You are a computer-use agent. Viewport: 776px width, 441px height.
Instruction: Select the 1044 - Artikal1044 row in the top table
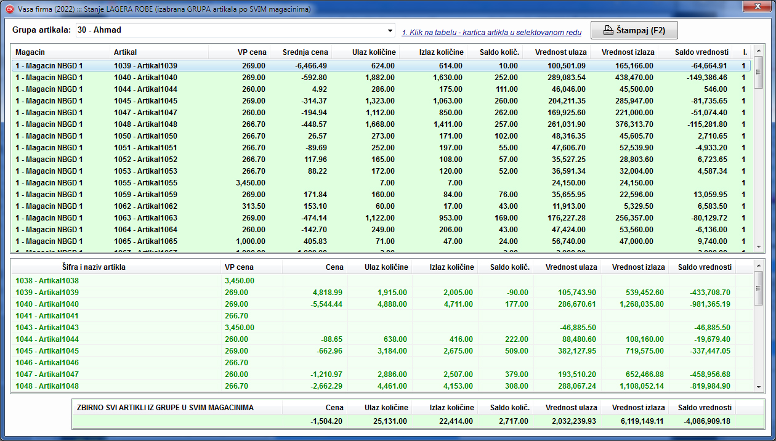[x=382, y=89]
